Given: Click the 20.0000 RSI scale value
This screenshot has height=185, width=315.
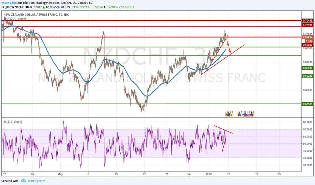Looking at the screenshot, I should tap(308, 165).
